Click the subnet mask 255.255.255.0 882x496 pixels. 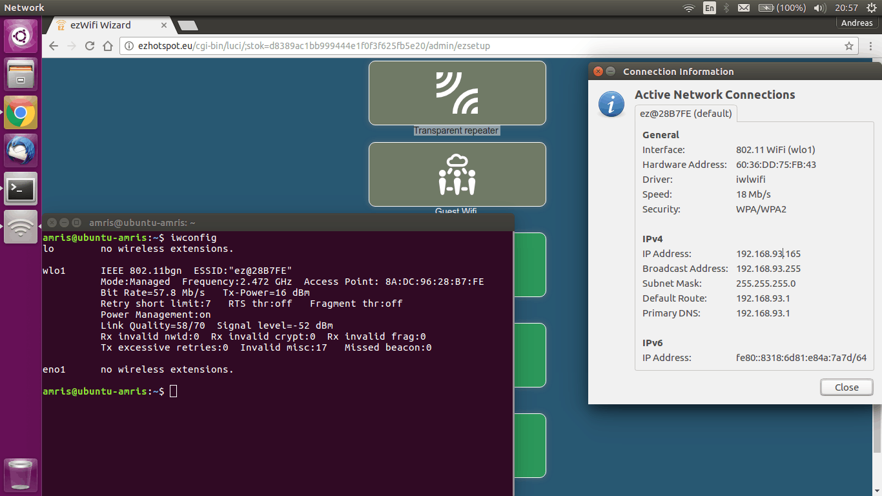pyautogui.click(x=766, y=284)
